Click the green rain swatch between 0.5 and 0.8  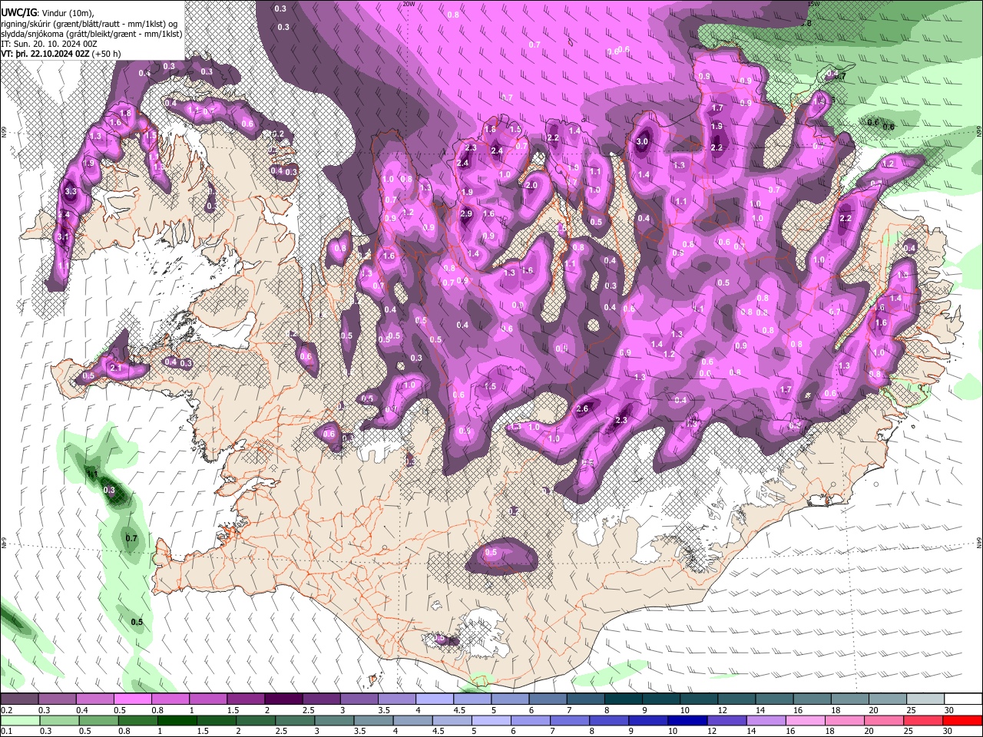(98, 721)
